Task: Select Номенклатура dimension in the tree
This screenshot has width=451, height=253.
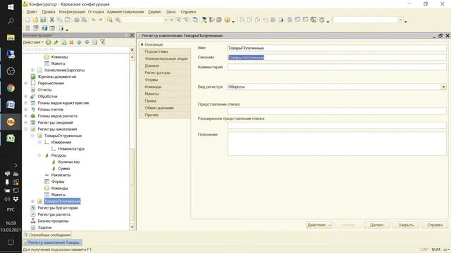Action: click(x=71, y=149)
